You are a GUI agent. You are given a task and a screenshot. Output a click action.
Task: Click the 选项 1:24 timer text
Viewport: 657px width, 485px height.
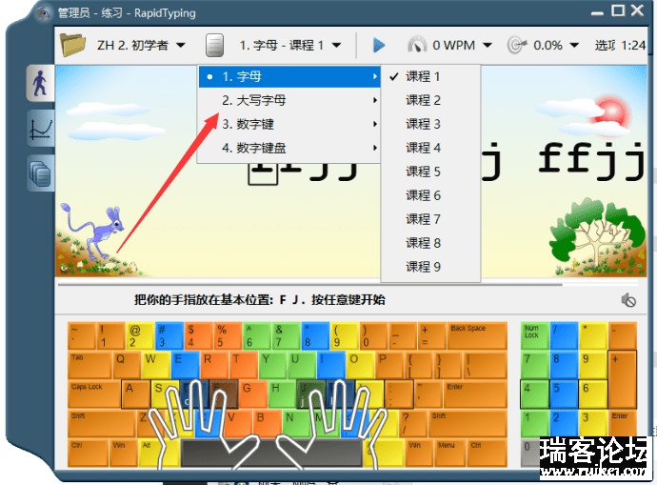point(620,46)
